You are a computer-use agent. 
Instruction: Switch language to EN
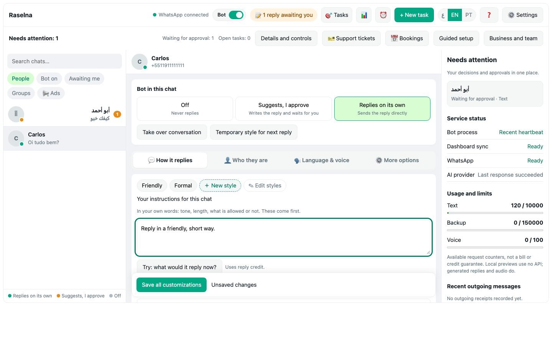[x=455, y=15]
